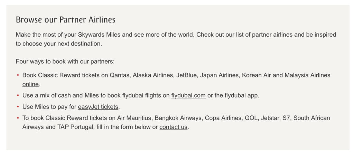Image resolution: width=354 pixels, height=160 pixels.
Task: Click the red bullet before 'Book Classic Reward'
Action: click(18, 75)
